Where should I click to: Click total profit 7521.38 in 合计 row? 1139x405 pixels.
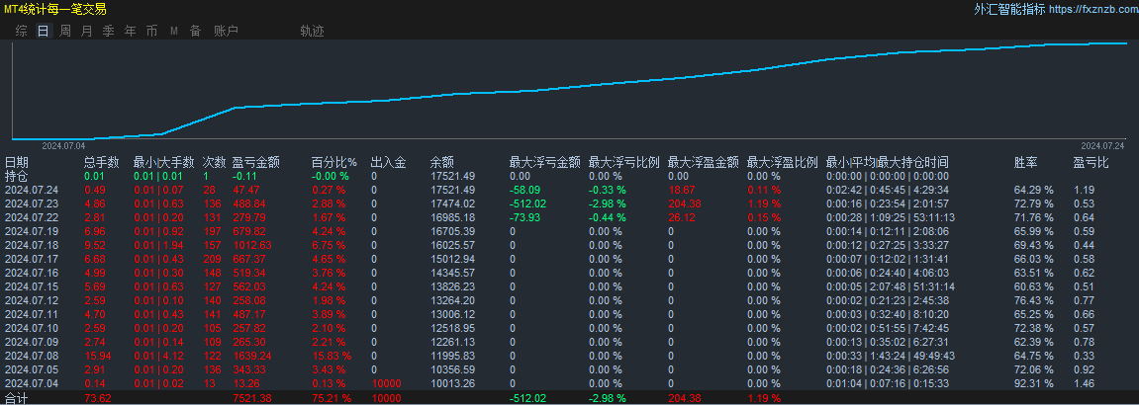250,398
